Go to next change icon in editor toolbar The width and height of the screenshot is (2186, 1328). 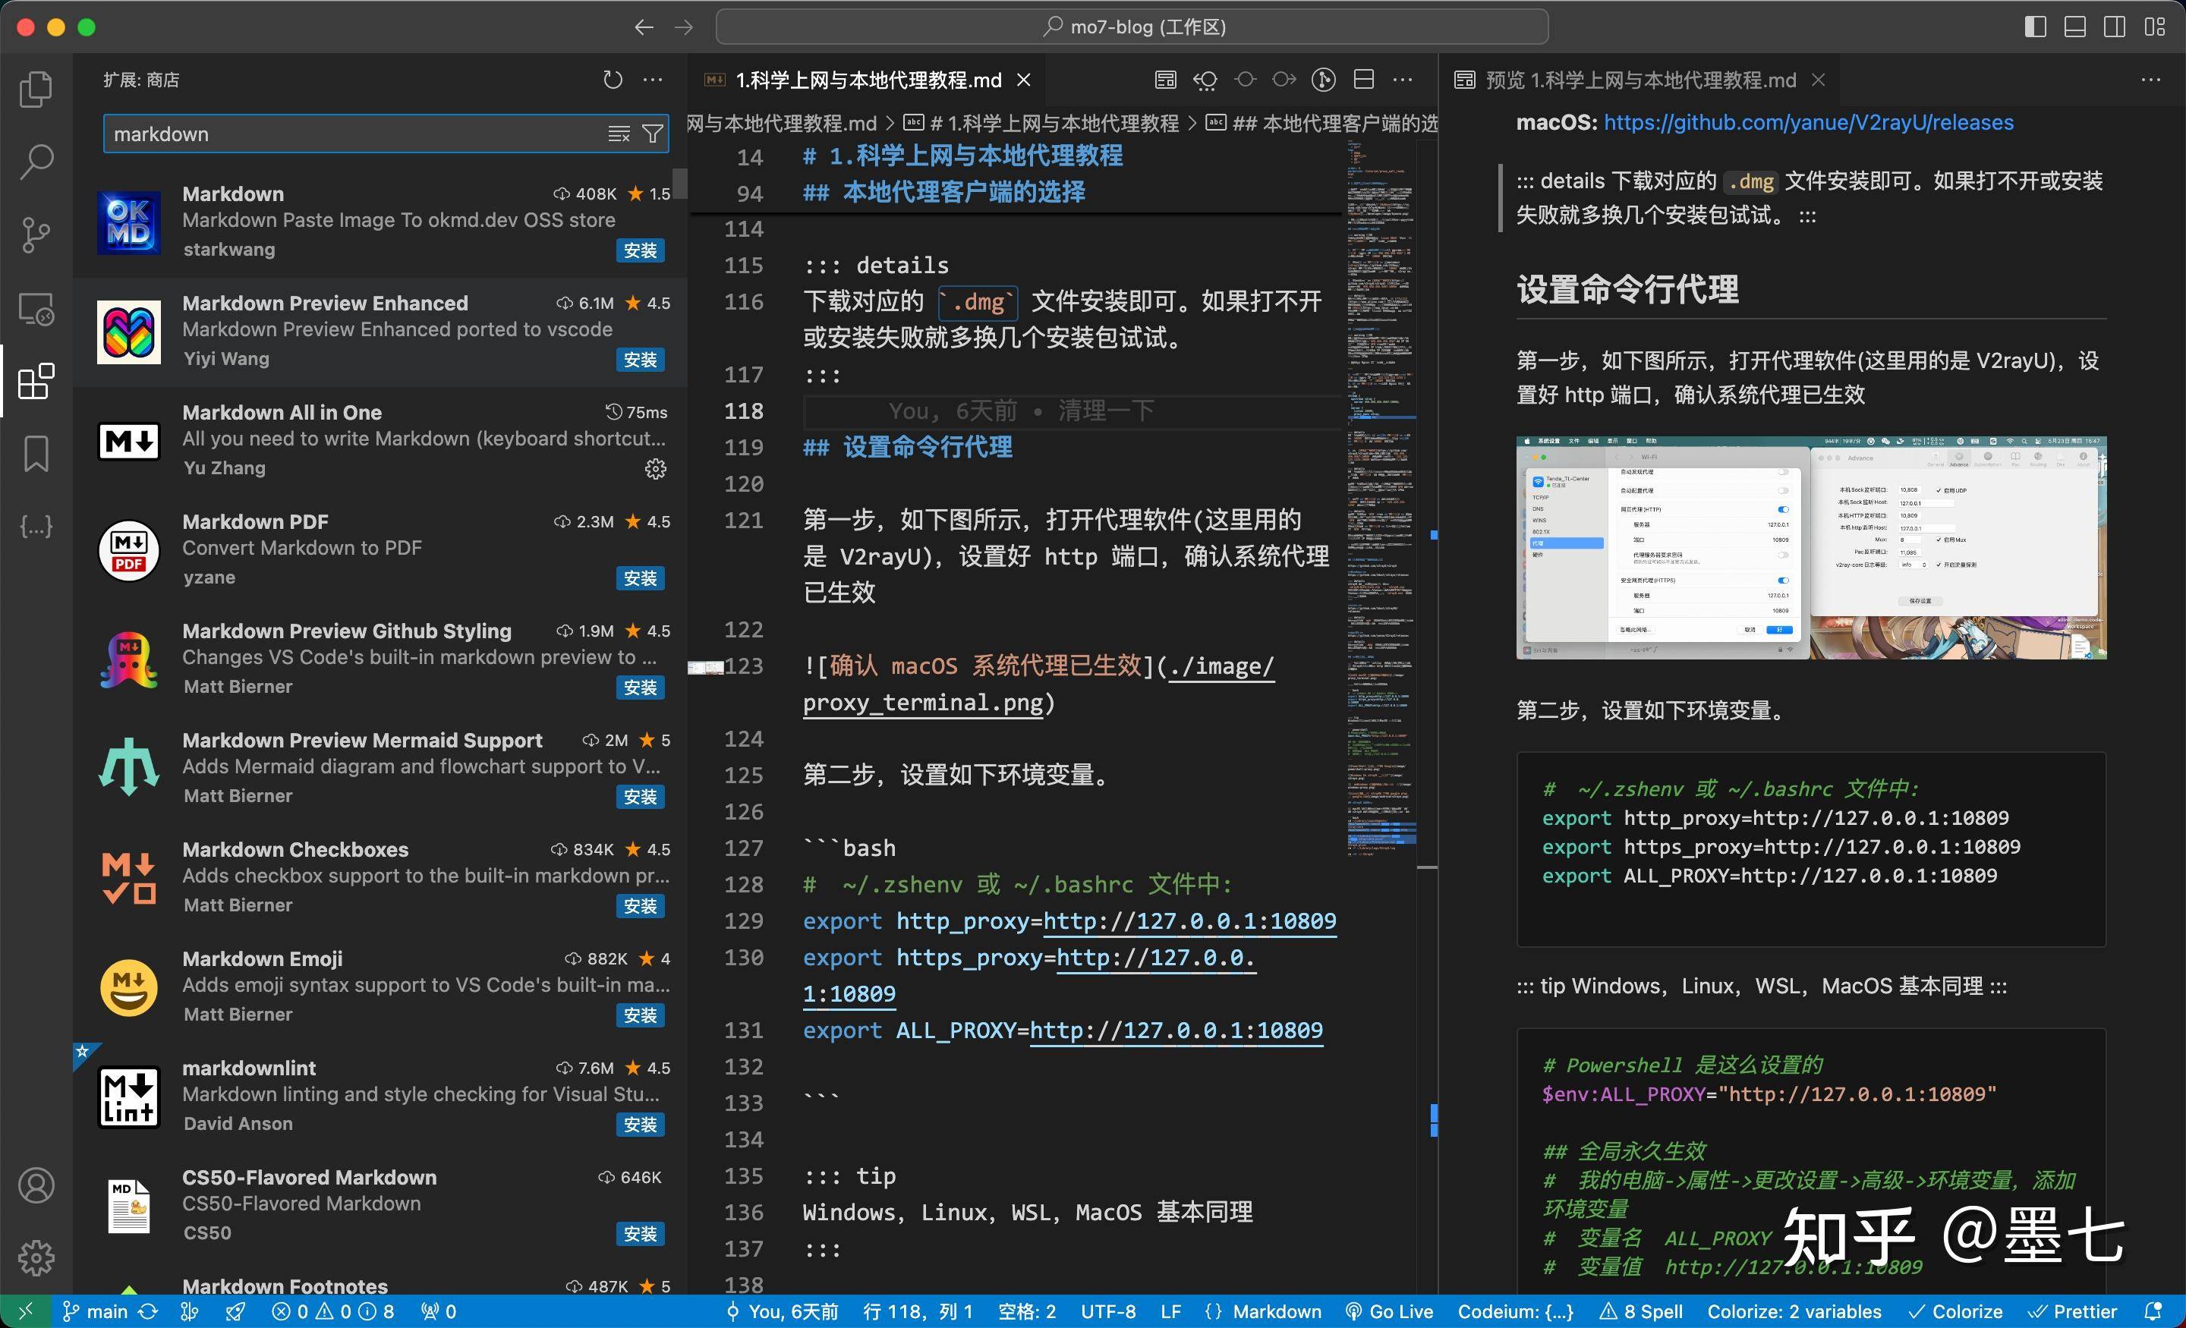pos(1284,80)
